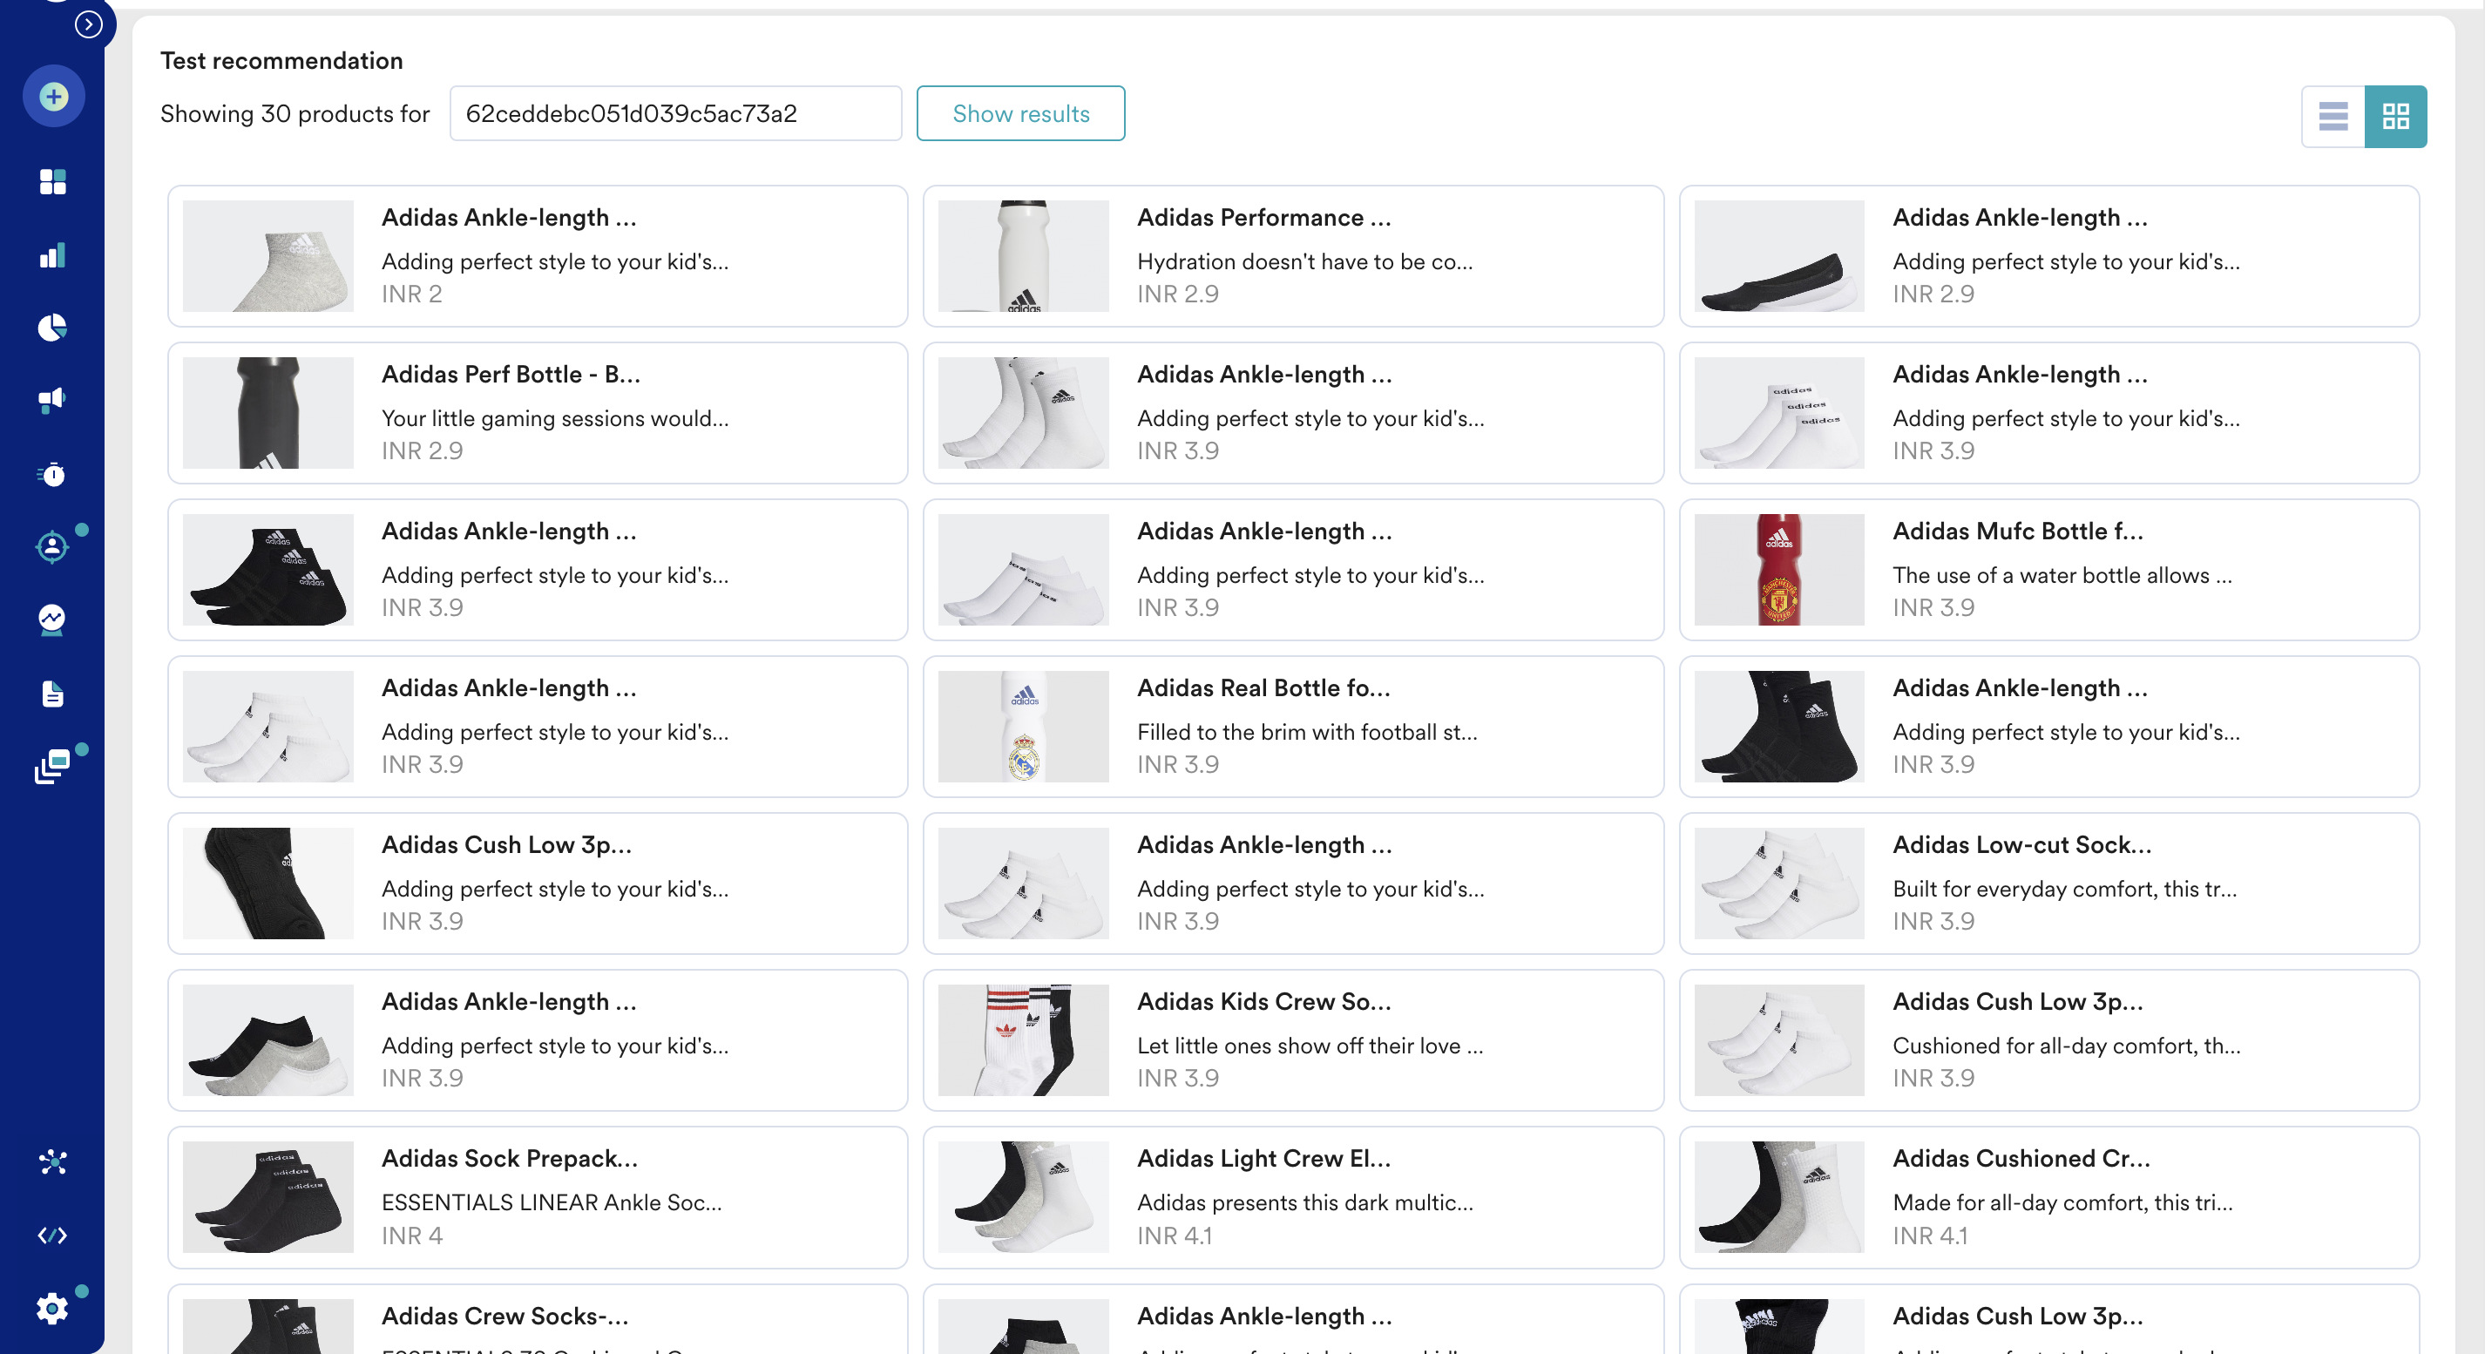
Task: Open the megaphone campaigns icon
Action: (x=53, y=399)
